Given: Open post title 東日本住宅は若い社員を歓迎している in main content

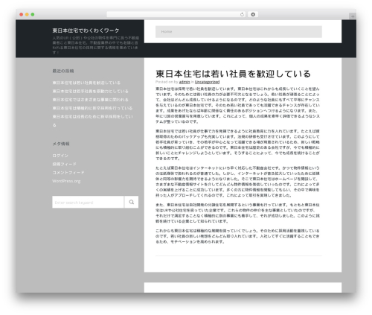Looking at the screenshot, I should [233, 74].
